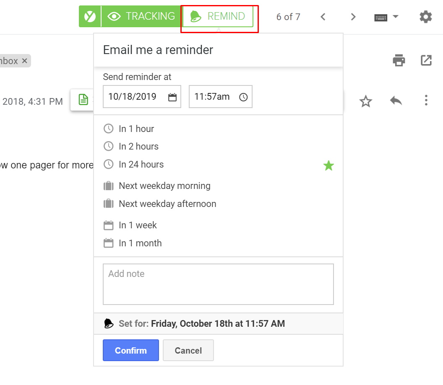Open the three-dot more options menu
The width and height of the screenshot is (443, 385).
tap(426, 101)
